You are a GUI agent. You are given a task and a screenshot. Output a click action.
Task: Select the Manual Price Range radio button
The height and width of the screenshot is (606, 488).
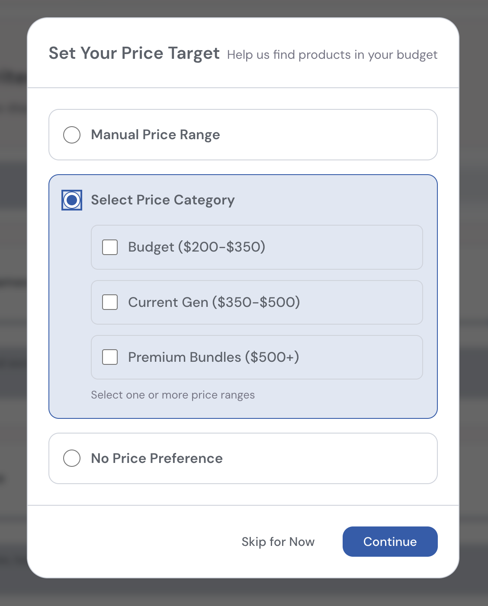72,135
